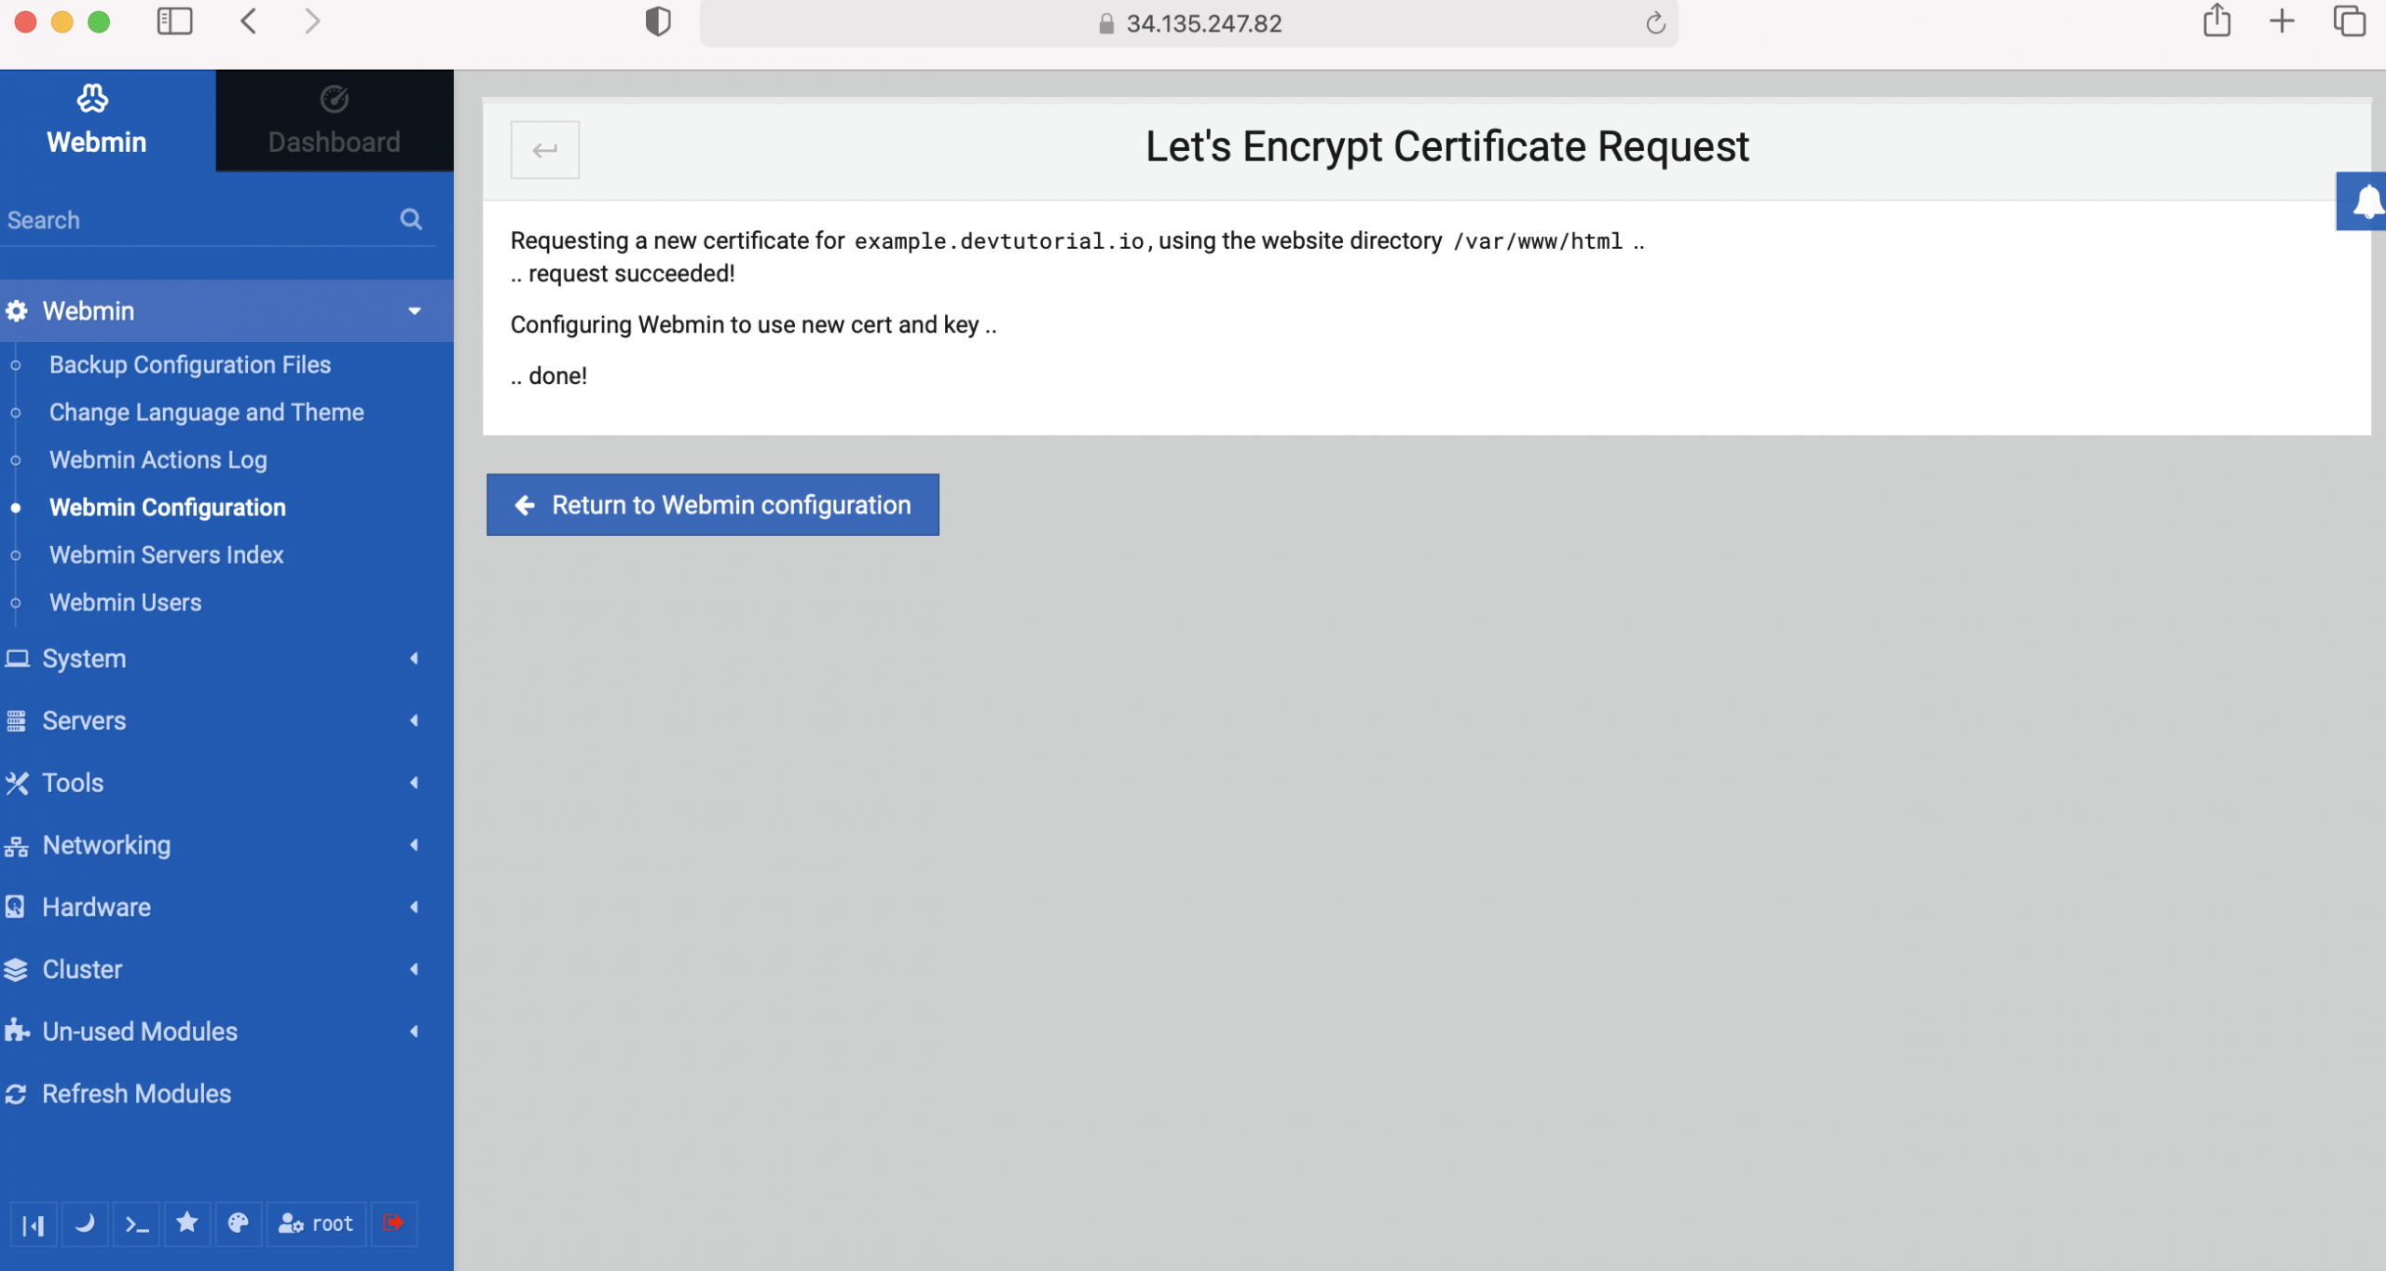Click the Networking section icon
The height and width of the screenshot is (1271, 2386).
point(18,843)
